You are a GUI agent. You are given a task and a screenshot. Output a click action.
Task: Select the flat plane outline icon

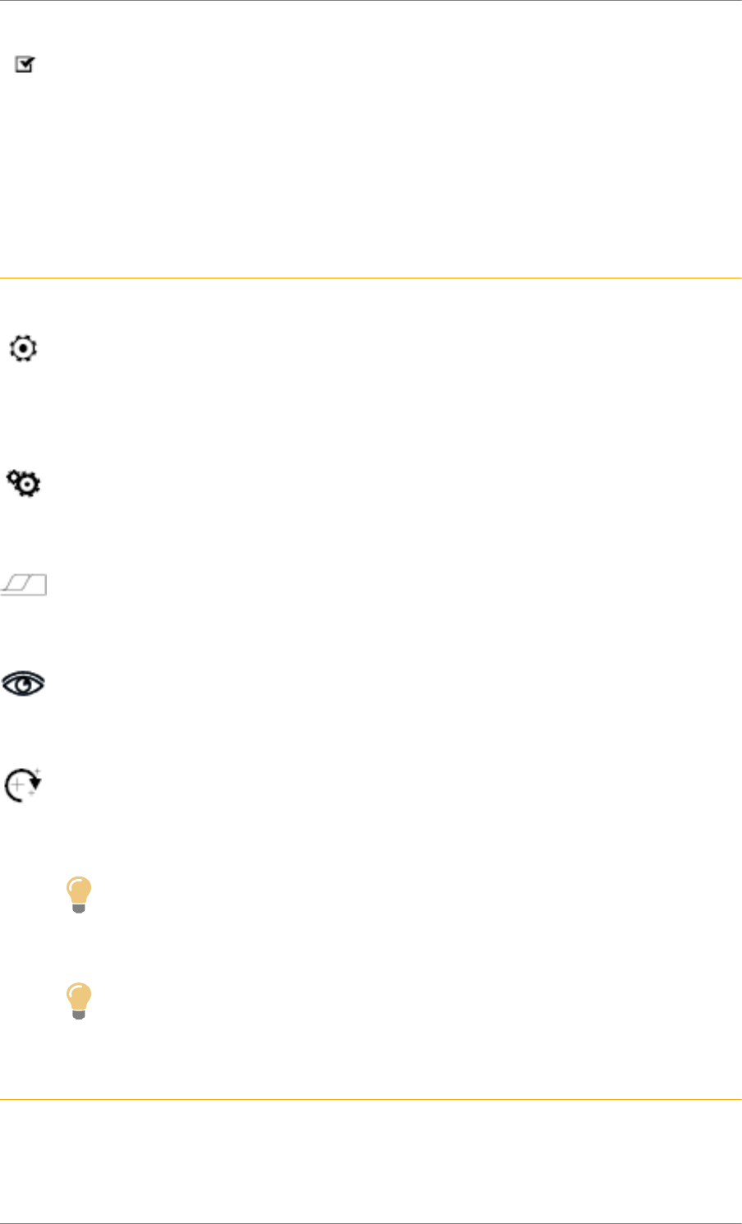pos(24,585)
